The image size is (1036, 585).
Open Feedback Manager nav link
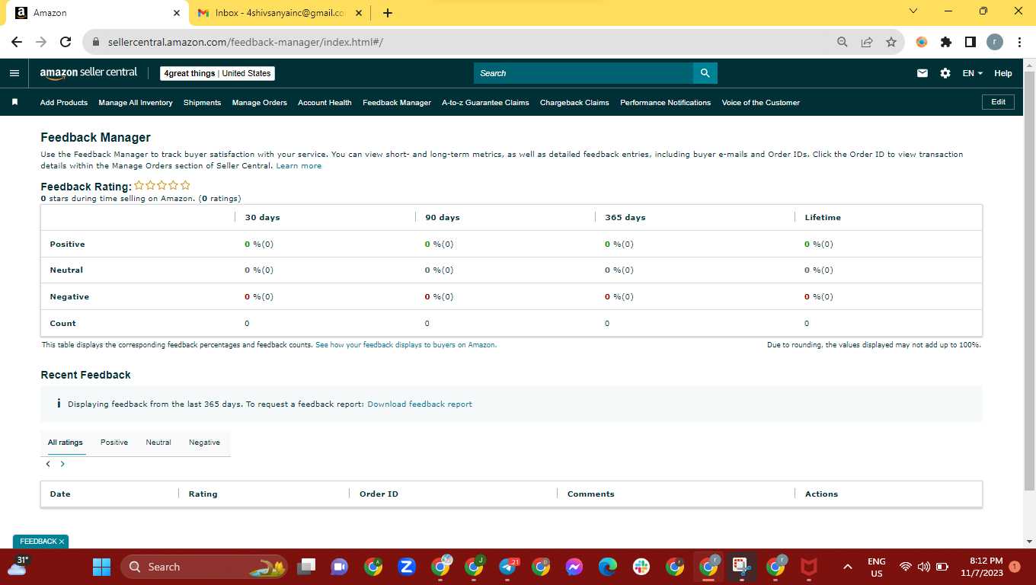click(x=397, y=102)
